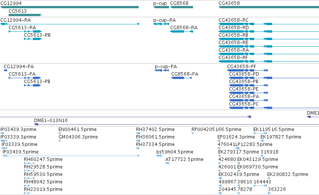Click EST RH48042.5prime label
The image size is (319, 195).
tap(43, 182)
